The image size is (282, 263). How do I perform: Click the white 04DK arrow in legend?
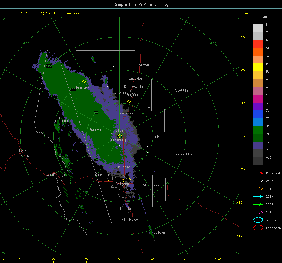(x=258, y=181)
